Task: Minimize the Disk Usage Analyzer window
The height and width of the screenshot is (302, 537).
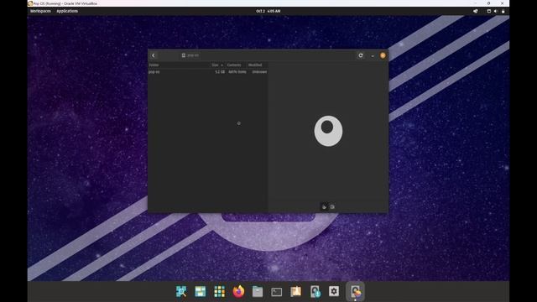Action: (373, 55)
